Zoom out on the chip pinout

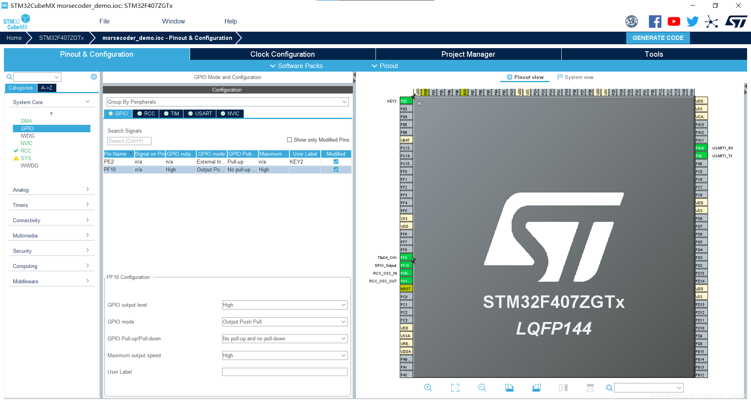click(482, 388)
